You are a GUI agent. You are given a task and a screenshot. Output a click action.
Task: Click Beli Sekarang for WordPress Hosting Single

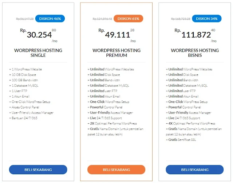(38, 170)
